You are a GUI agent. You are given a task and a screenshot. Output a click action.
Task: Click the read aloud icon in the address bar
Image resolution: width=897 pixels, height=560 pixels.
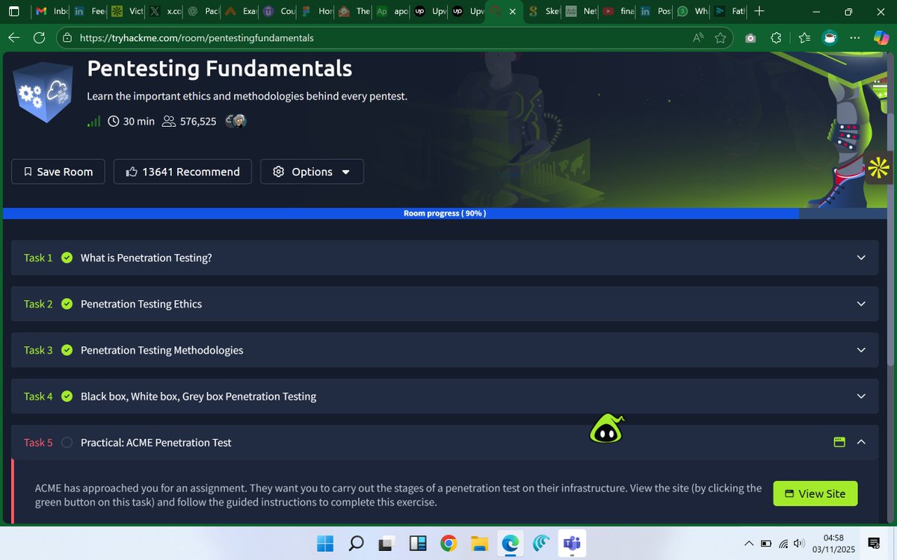[698, 38]
